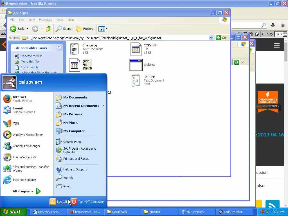
Task: Open My Computer from Start menu
Action: pyautogui.click(x=80, y=131)
